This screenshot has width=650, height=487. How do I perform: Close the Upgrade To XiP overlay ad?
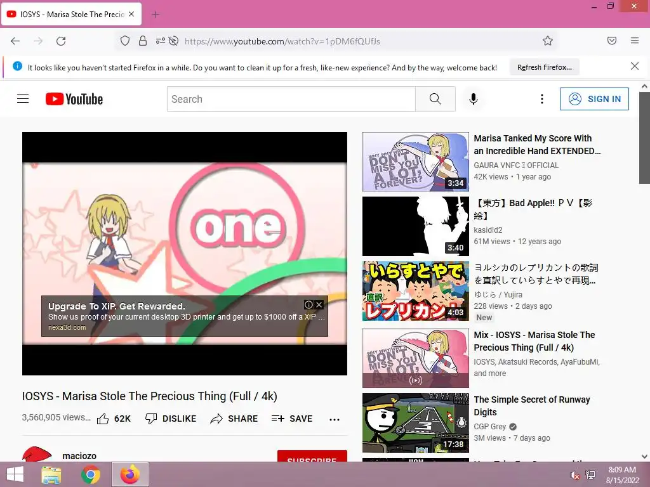coord(319,305)
